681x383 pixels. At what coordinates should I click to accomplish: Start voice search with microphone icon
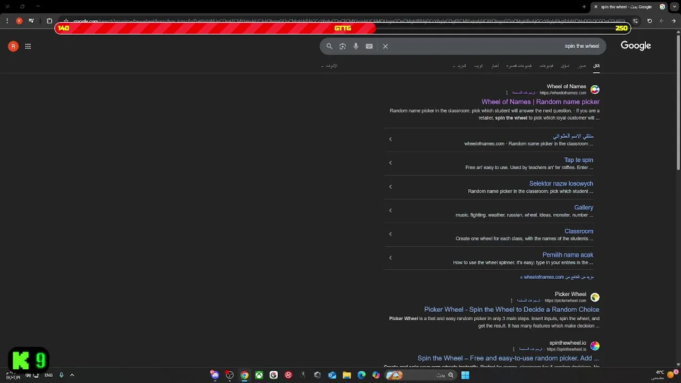point(356,46)
